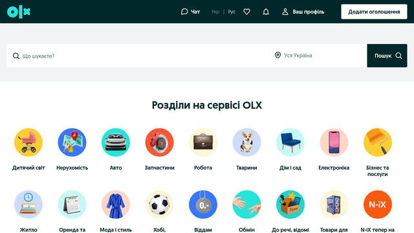This screenshot has height=233, width=414.
Task: Open Нерухомість map category icon
Action: point(72,142)
